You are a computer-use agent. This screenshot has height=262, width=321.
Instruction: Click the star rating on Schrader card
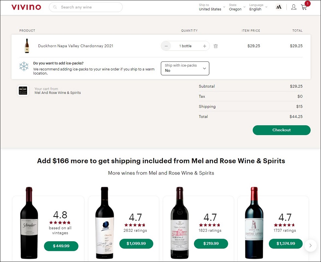[x=60, y=223]
